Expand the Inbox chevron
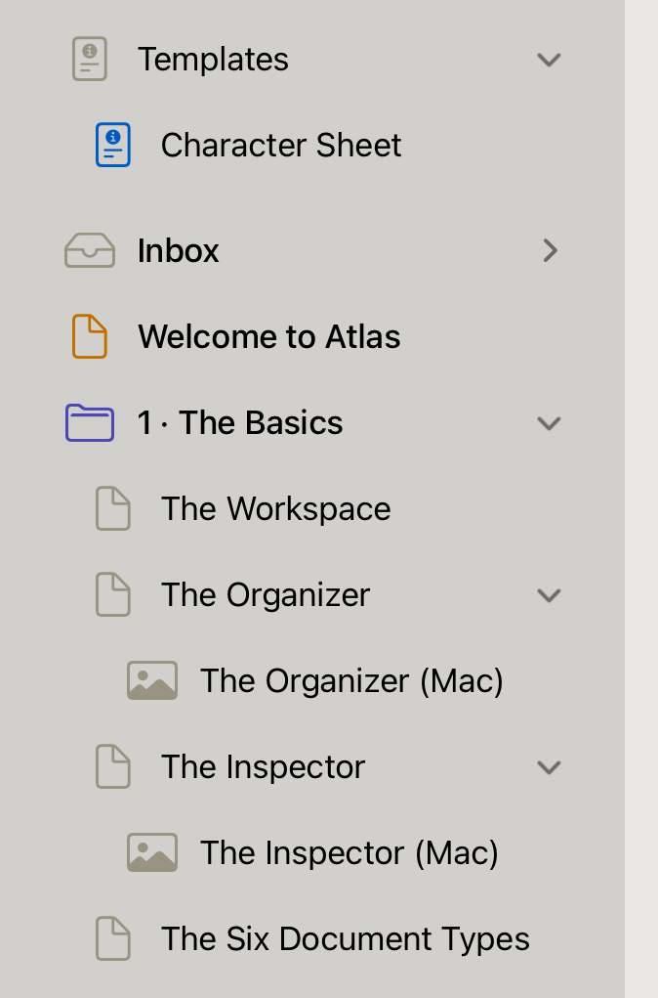The image size is (658, 998). click(551, 250)
